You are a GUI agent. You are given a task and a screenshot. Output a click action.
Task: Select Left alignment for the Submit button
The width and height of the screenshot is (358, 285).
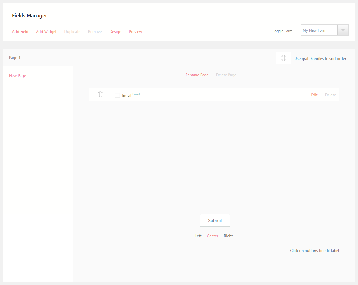coord(198,236)
